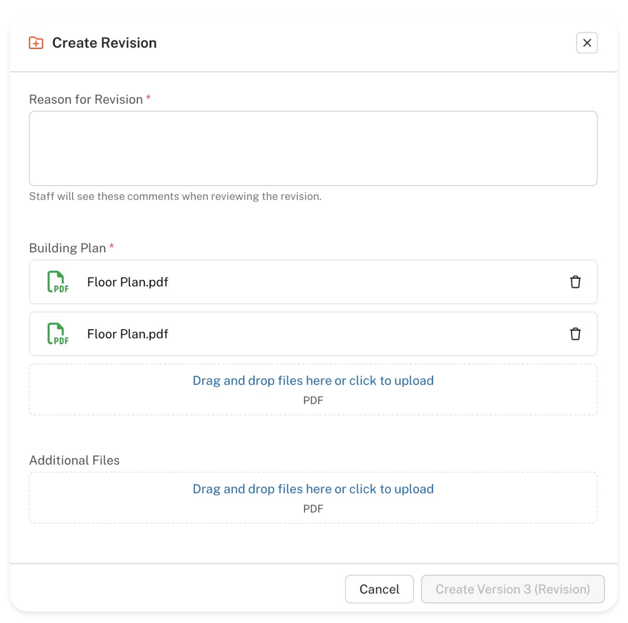This screenshot has width=628, height=623.
Task: Remove the second Floor Plan.pdf using trash icon
Action: coord(575,334)
